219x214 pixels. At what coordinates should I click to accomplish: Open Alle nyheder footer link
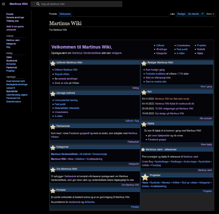(206, 119)
